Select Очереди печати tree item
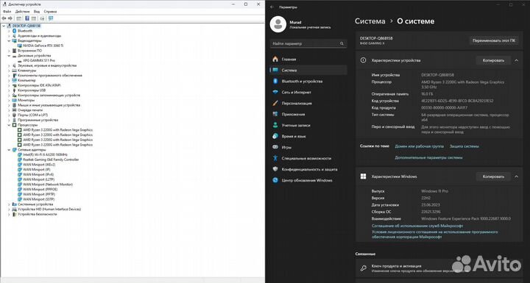 [30, 110]
